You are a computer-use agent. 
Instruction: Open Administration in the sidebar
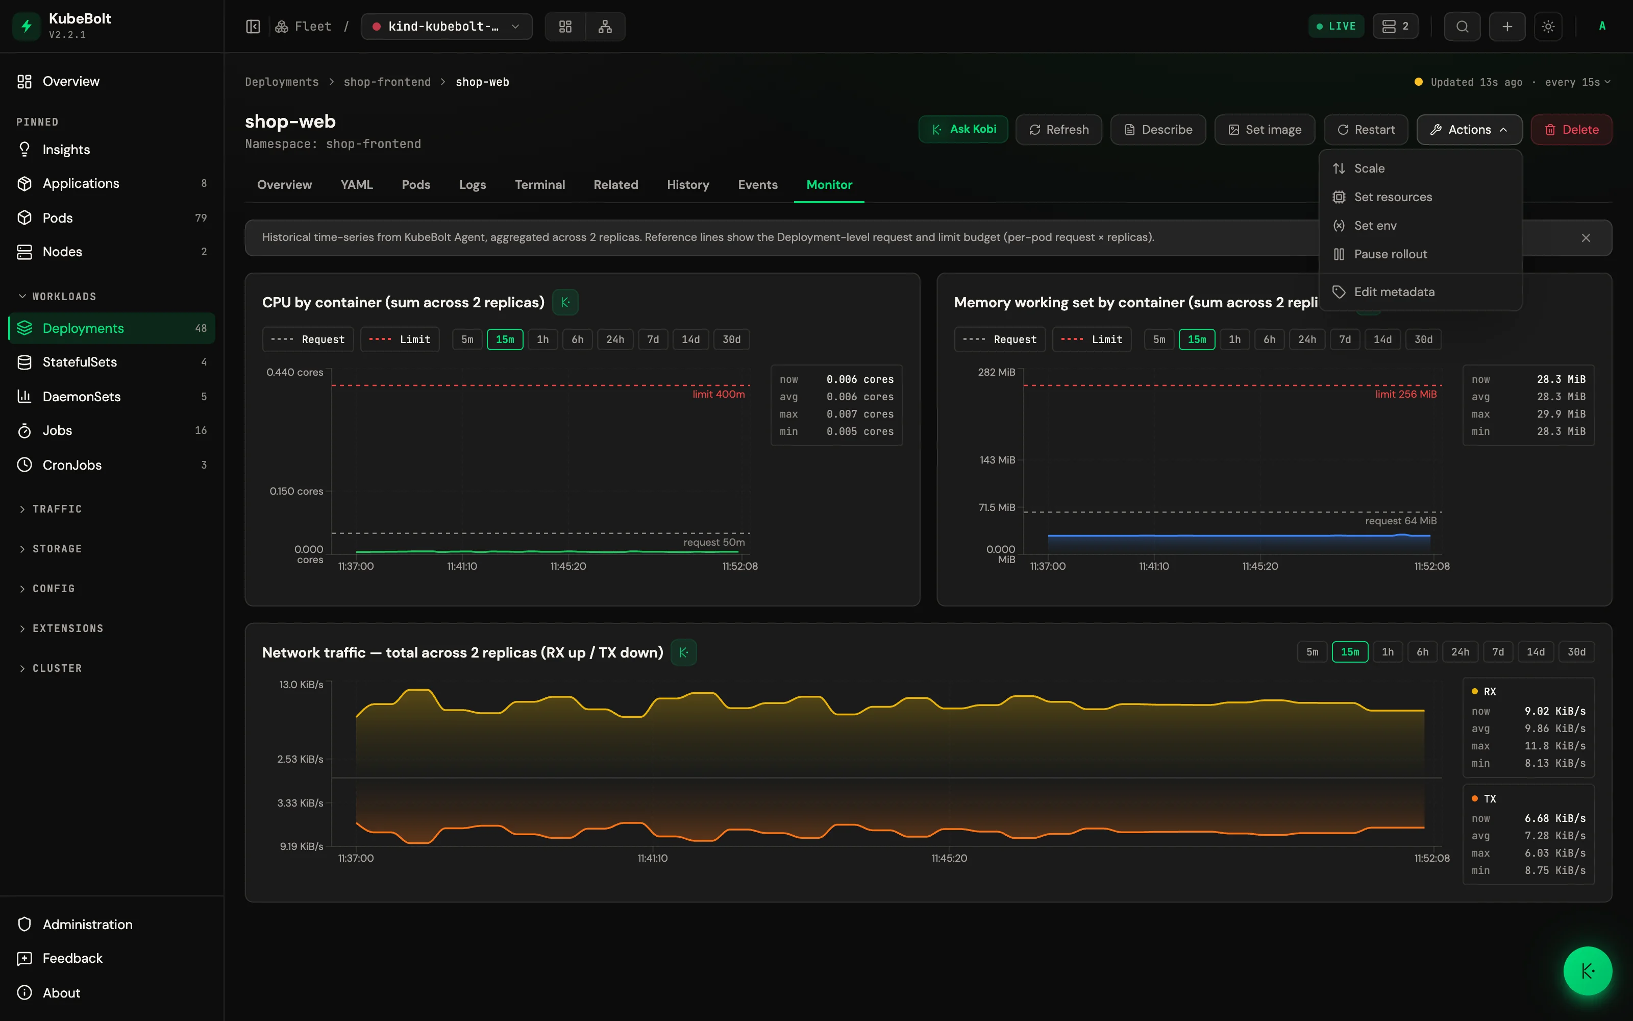[x=111, y=924]
